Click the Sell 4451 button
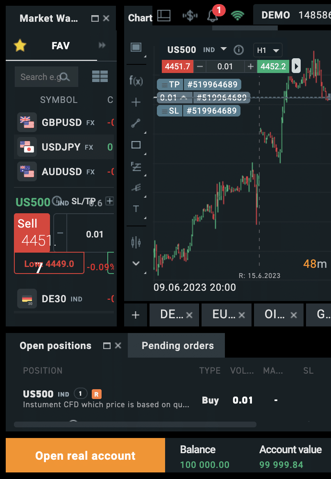This screenshot has width=331, height=479. click(x=32, y=233)
